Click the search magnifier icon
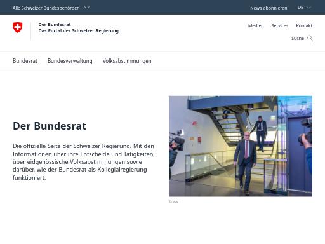The height and width of the screenshot is (244, 325). [310, 38]
